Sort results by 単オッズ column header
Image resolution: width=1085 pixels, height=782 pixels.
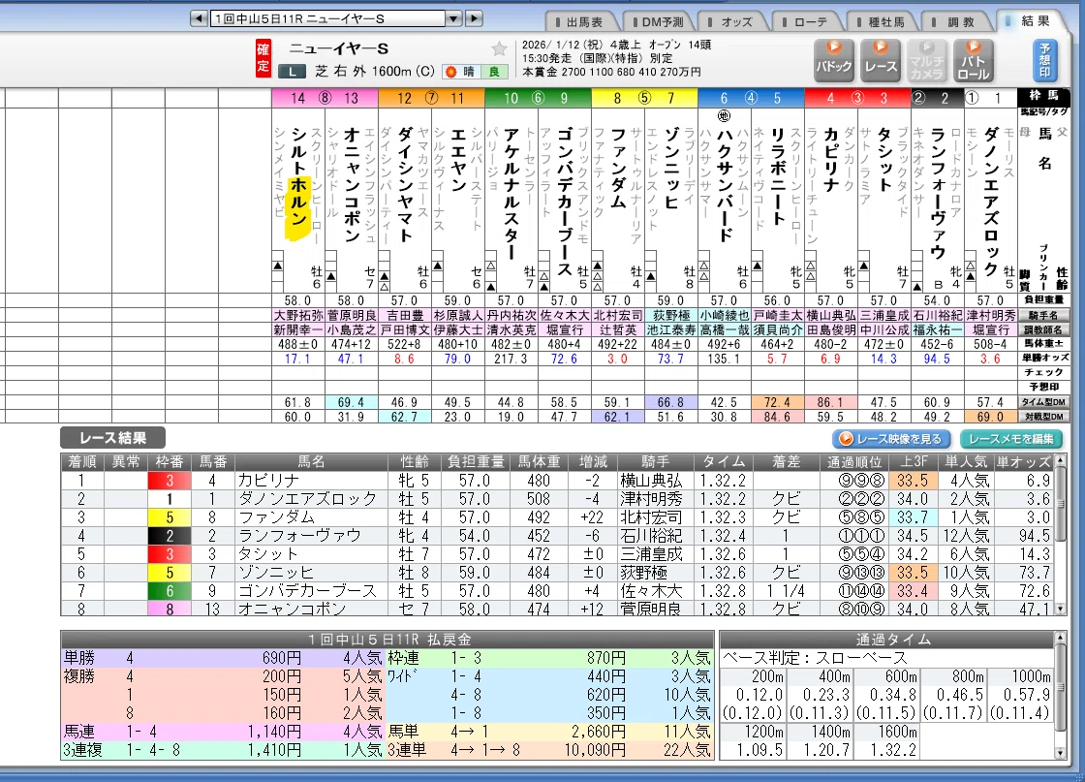click(x=1024, y=461)
